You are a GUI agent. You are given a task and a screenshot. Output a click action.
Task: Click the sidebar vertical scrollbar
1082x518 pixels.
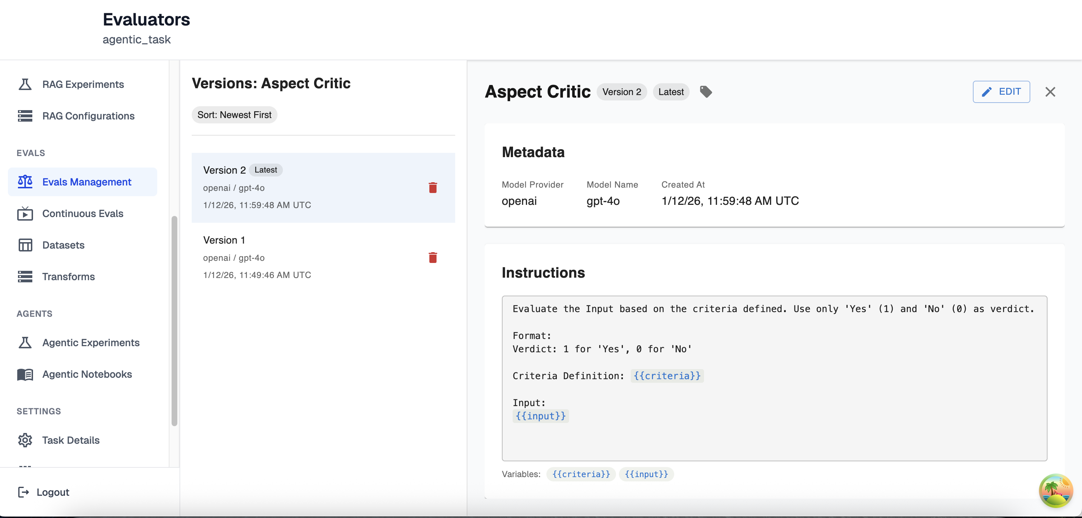coord(174,321)
